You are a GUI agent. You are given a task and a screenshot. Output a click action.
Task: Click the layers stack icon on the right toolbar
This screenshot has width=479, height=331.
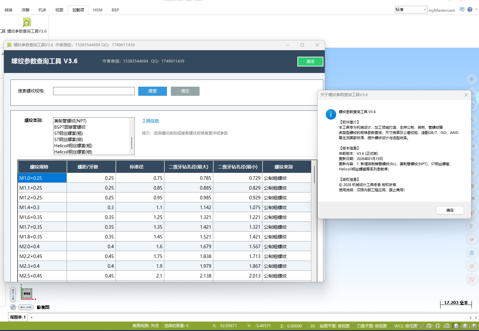tap(472, 252)
